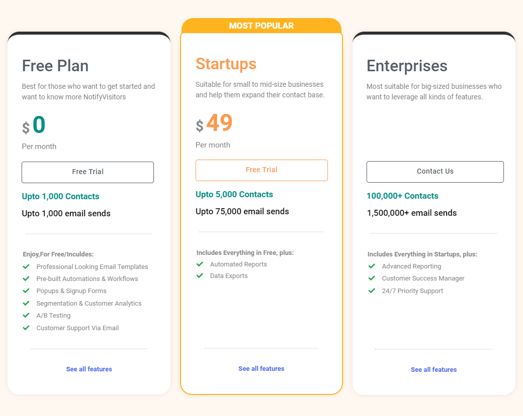Select the Startups plan heading
The width and height of the screenshot is (523, 416).
pyautogui.click(x=226, y=64)
